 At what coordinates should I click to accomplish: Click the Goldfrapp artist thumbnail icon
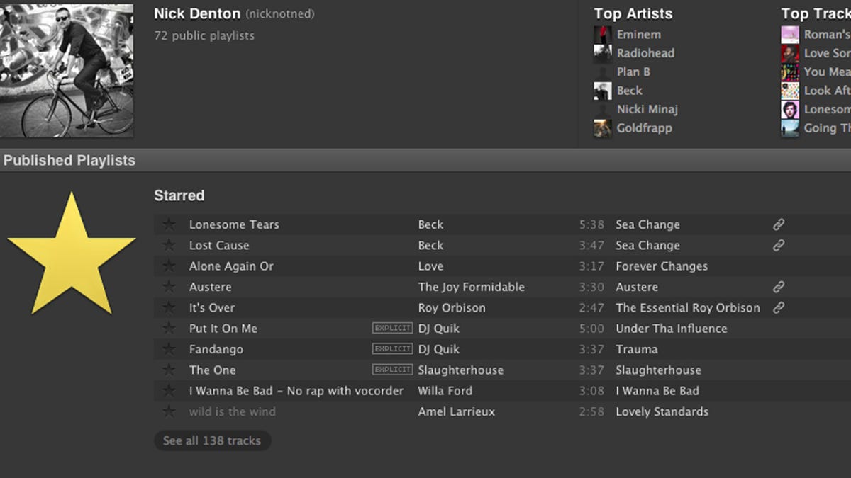coord(603,128)
